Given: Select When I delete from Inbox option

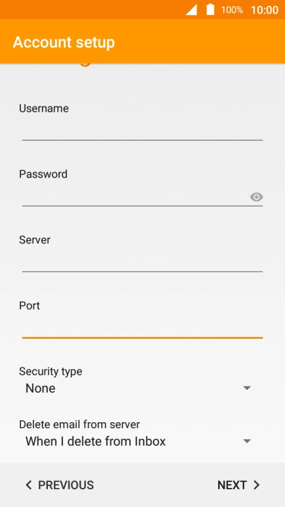Looking at the screenshot, I should click(x=95, y=441).
